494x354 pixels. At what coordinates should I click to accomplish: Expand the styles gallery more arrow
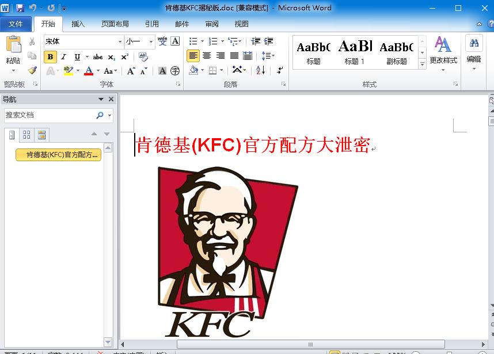(423, 64)
